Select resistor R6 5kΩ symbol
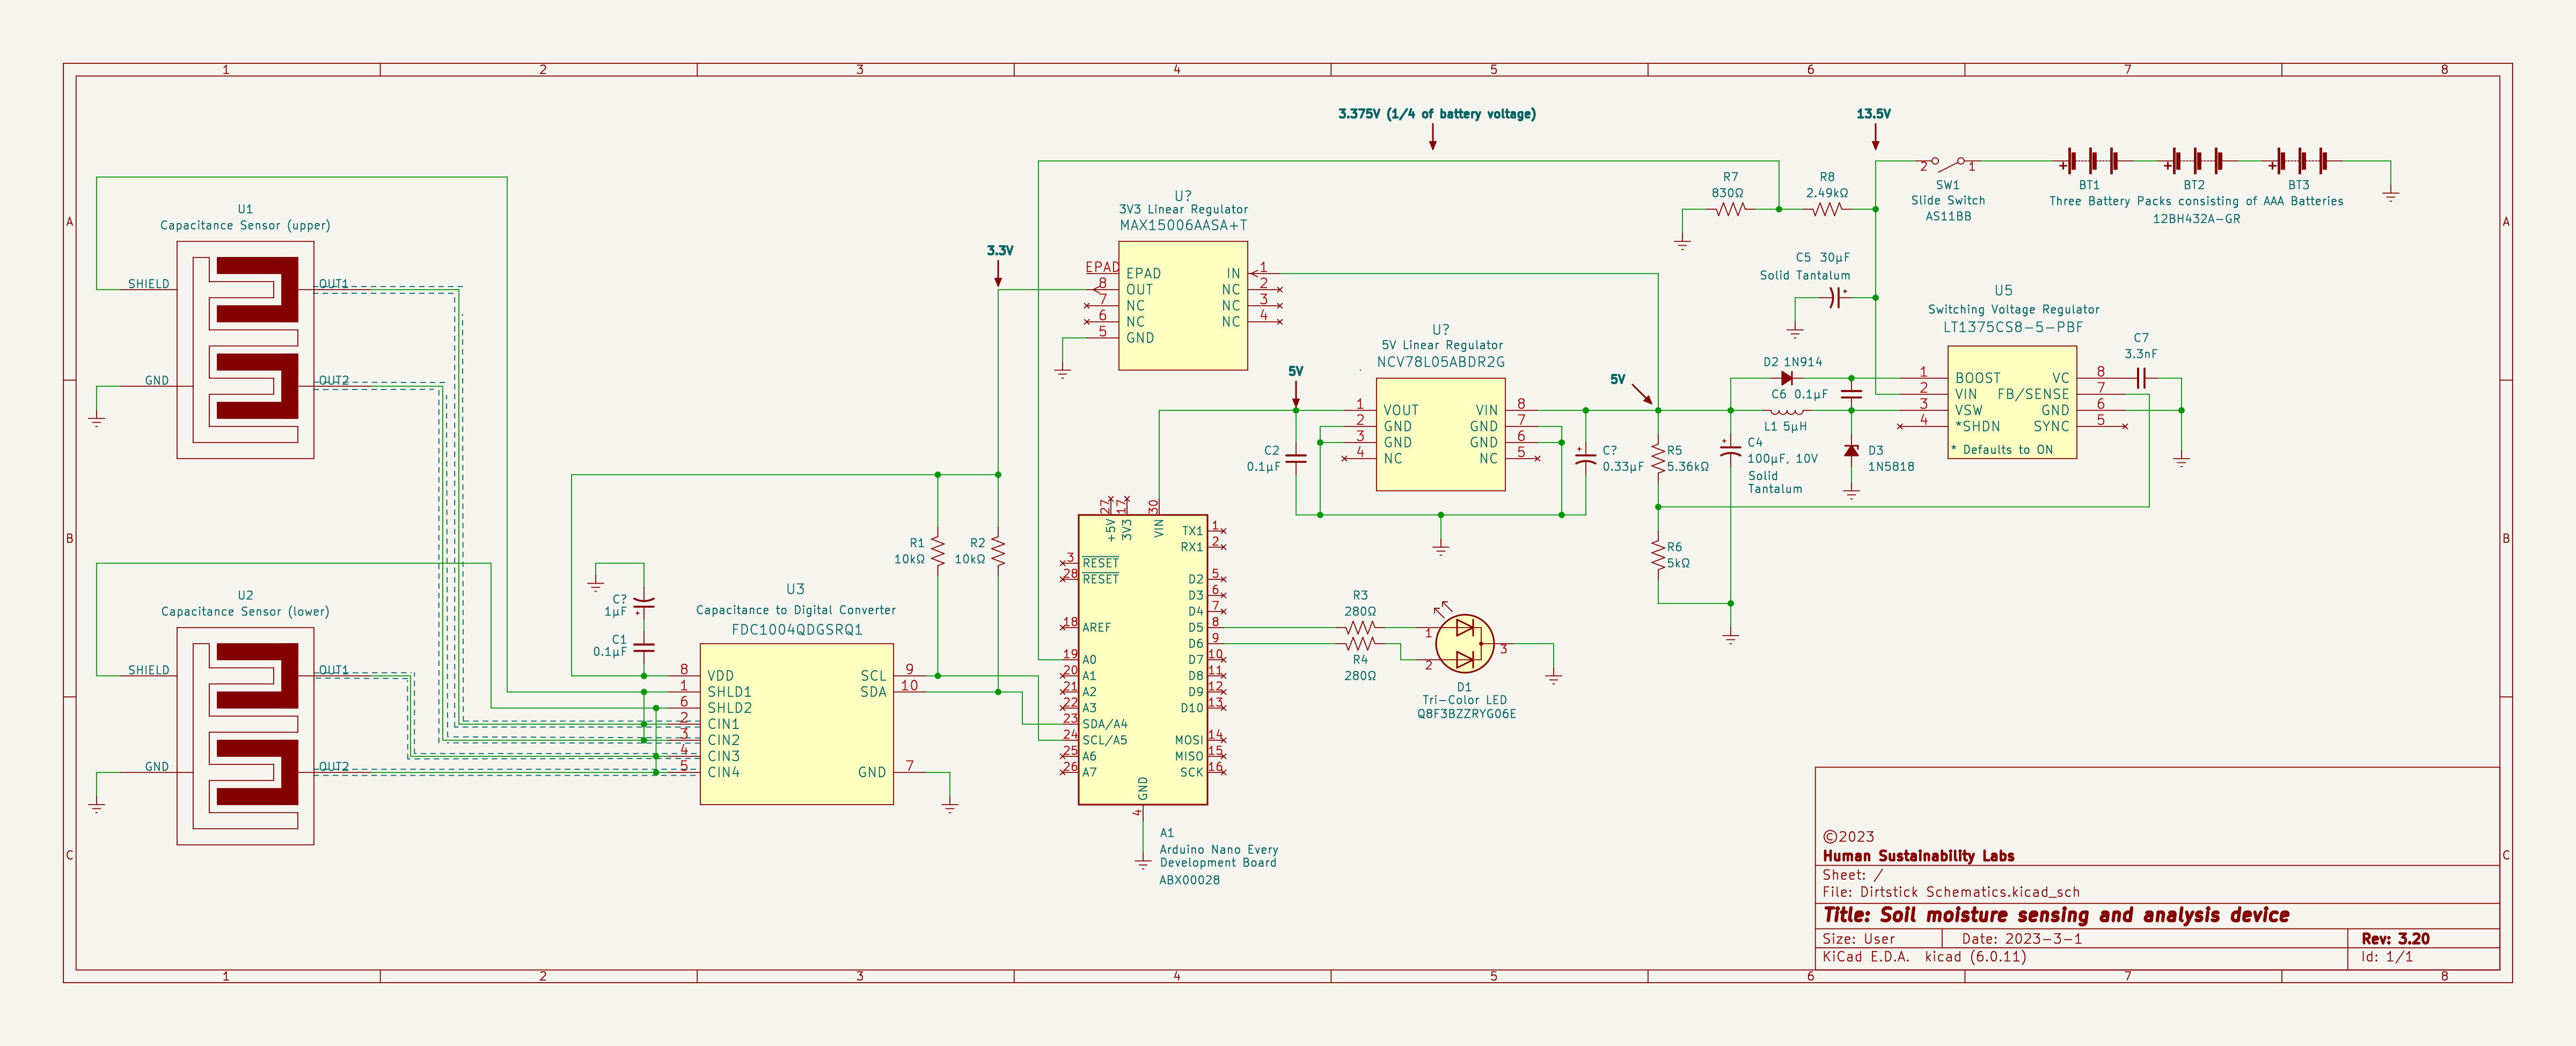Screen dimensions: 2576x1046 click(x=1658, y=555)
